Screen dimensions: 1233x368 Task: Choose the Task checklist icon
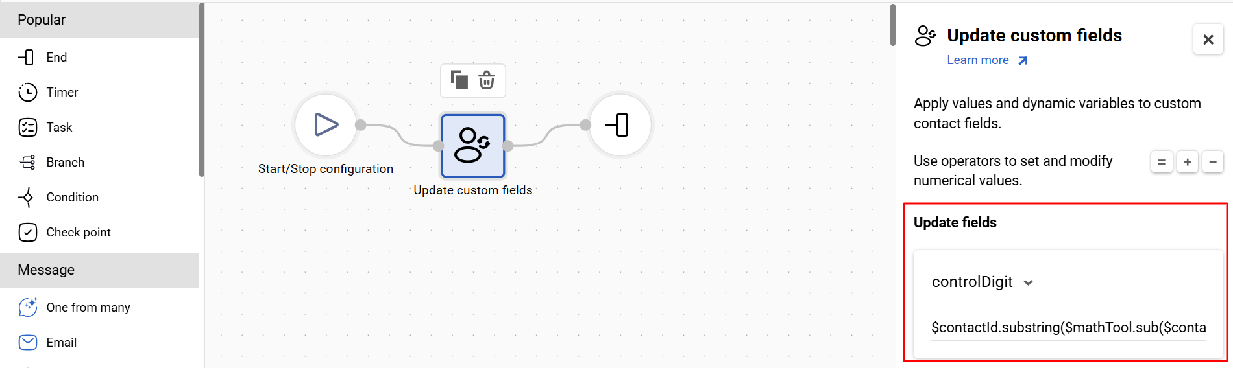27,127
